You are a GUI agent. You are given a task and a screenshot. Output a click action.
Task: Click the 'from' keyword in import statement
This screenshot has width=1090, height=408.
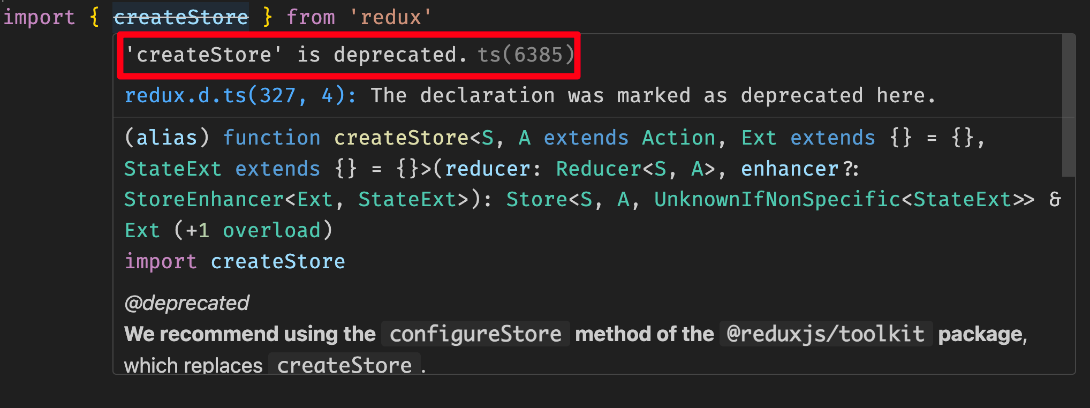pyautogui.click(x=311, y=17)
